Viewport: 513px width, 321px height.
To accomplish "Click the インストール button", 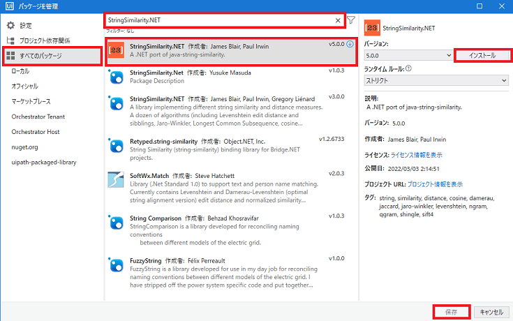I will click(482, 55).
